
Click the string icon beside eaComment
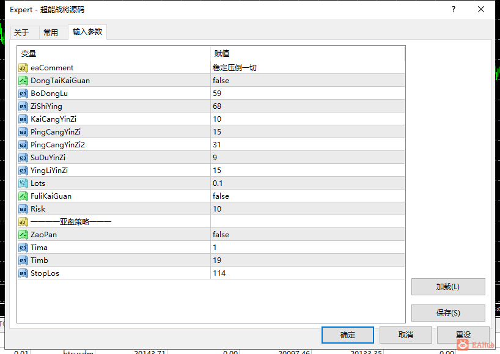coord(23,68)
